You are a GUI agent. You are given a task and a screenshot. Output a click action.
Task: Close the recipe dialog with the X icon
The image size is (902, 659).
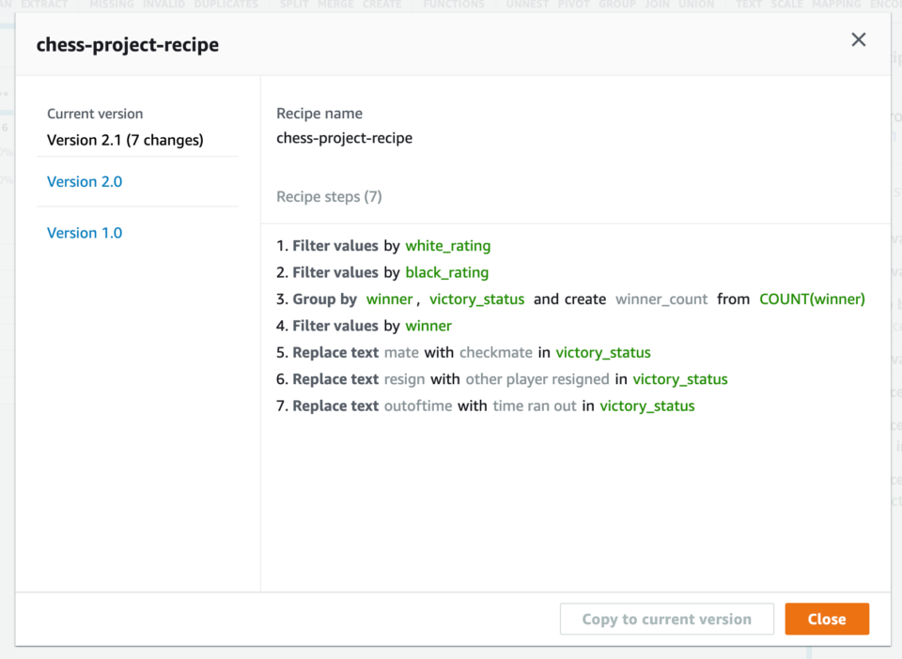point(858,39)
